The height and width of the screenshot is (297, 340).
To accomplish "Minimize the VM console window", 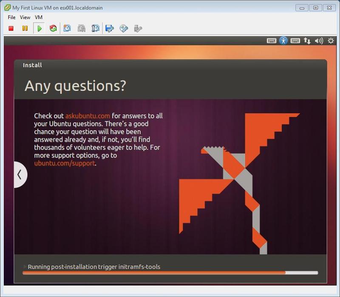I will [302, 8].
